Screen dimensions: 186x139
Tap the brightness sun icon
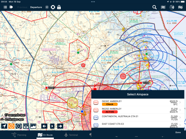pyautogui.click(x=47, y=7)
